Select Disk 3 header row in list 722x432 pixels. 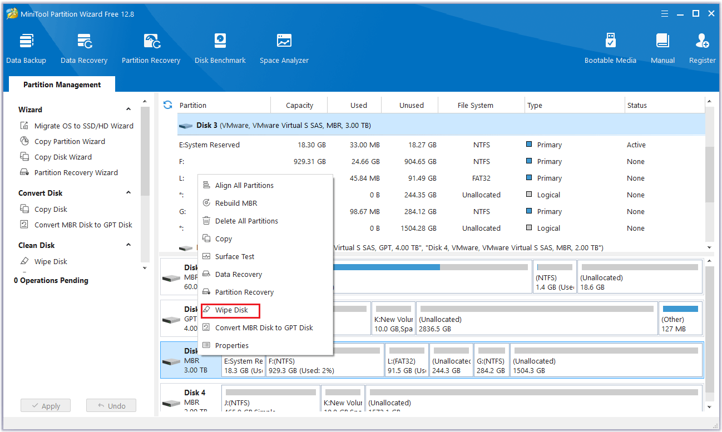pos(441,126)
